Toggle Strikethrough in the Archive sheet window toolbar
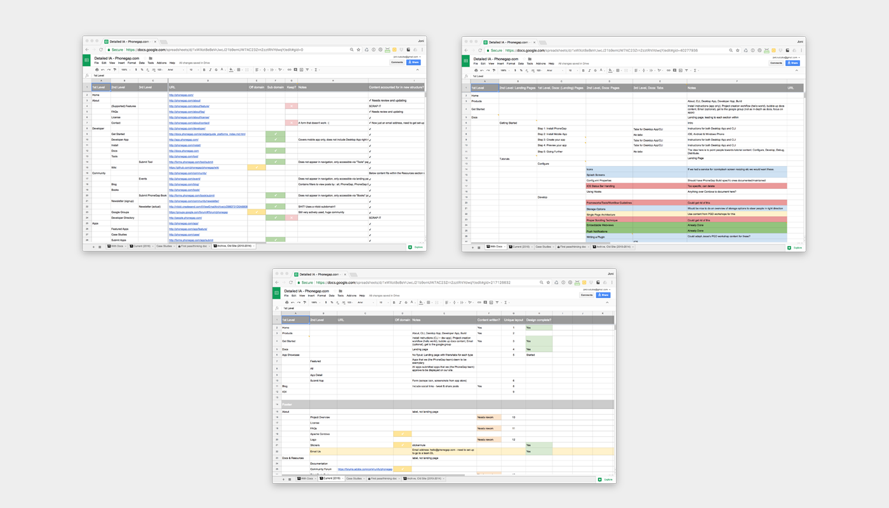Image resolution: width=889 pixels, height=508 pixels. (216, 70)
